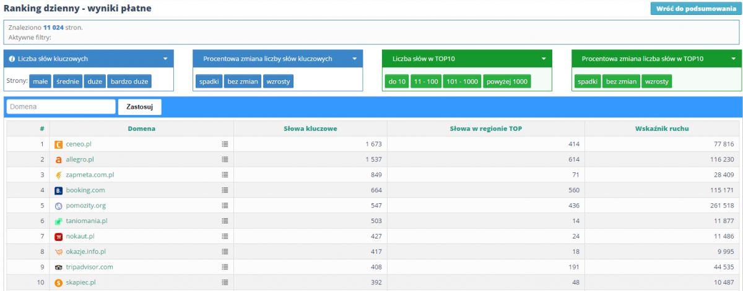Viewport: 743px width, 291px height.
Task: Toggle the 'średnie' page size filter
Action: point(67,82)
